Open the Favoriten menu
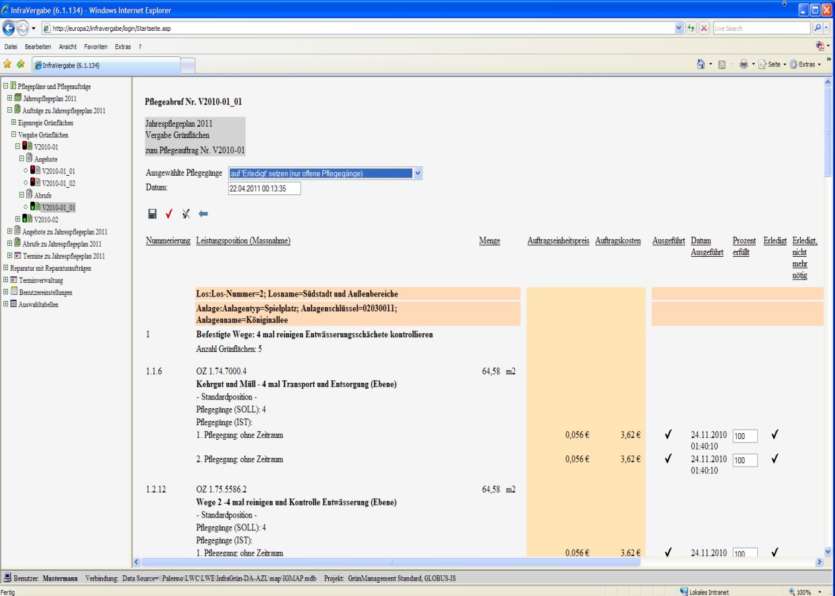This screenshot has height=596, width=835. point(95,47)
